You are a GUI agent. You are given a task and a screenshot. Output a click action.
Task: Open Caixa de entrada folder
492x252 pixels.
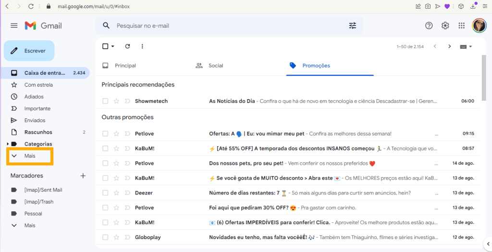45,73
